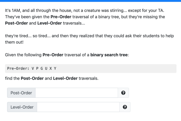Focus the Post-Order answer input field
Screen dimensions: 181x121
pos(77,93)
